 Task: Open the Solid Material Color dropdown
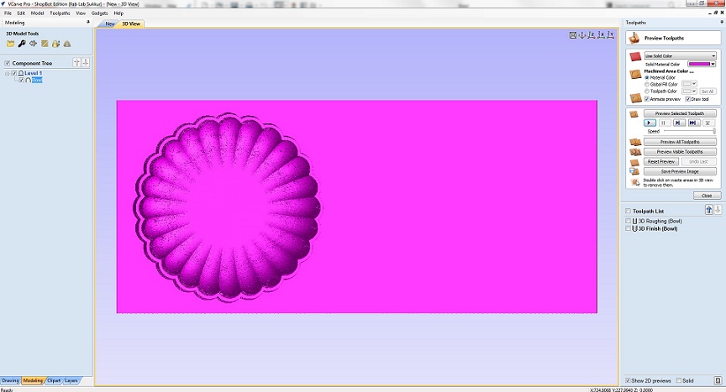click(x=702, y=64)
